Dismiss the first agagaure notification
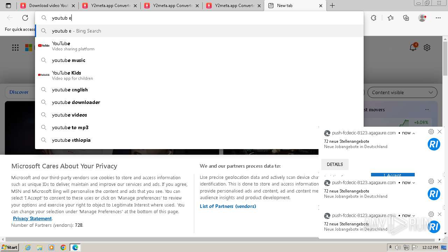This screenshot has width=448, height=252. point(440,132)
